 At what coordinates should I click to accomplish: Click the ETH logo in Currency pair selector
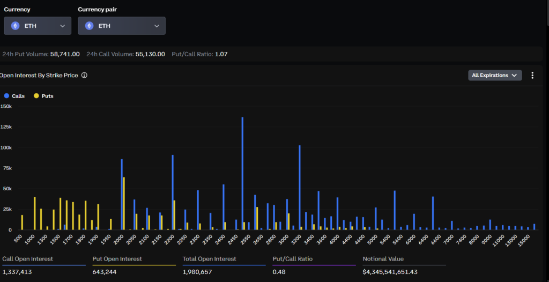(x=90, y=26)
